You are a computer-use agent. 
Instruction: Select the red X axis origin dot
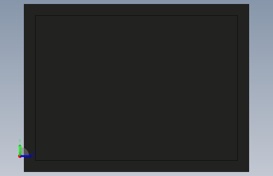click(20, 156)
